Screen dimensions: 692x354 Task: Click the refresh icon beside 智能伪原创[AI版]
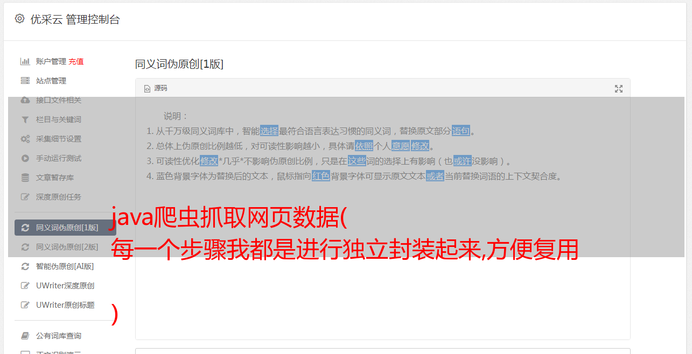pyautogui.click(x=25, y=266)
